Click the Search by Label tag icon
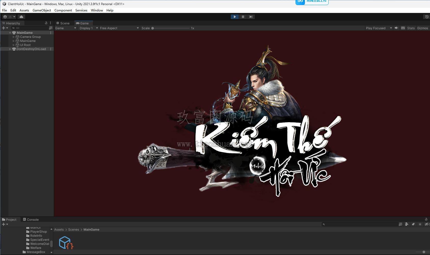The image size is (430, 255). (x=413, y=224)
